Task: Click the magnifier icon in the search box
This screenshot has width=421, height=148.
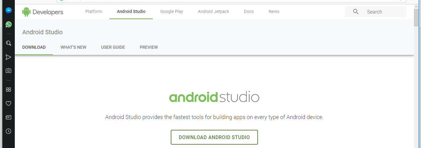Action: click(x=356, y=12)
